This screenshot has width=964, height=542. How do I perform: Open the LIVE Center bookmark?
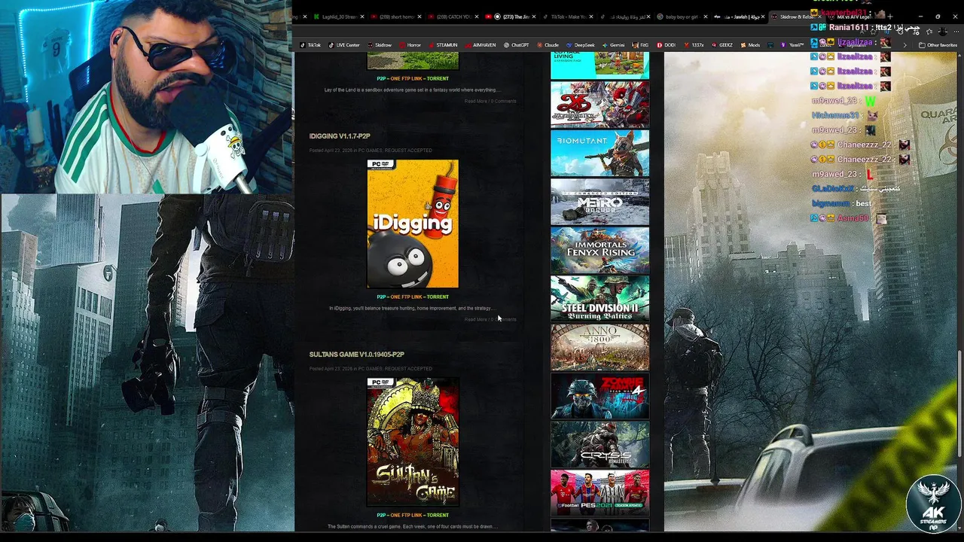[344, 45]
